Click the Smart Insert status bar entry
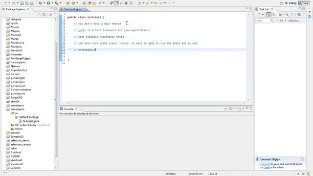The width and height of the screenshot is (313, 176). tap(196, 174)
